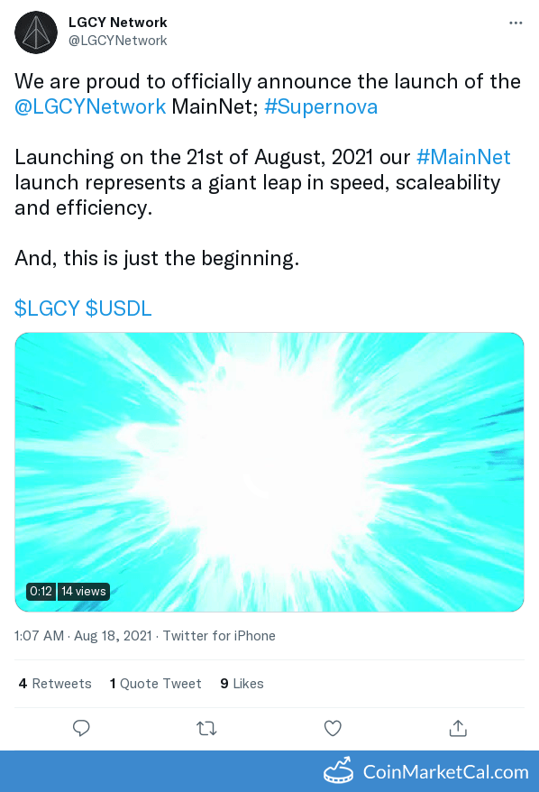Viewport: 539px width, 792px height.
Task: Open the #MainNet hashtag
Action: click(463, 157)
